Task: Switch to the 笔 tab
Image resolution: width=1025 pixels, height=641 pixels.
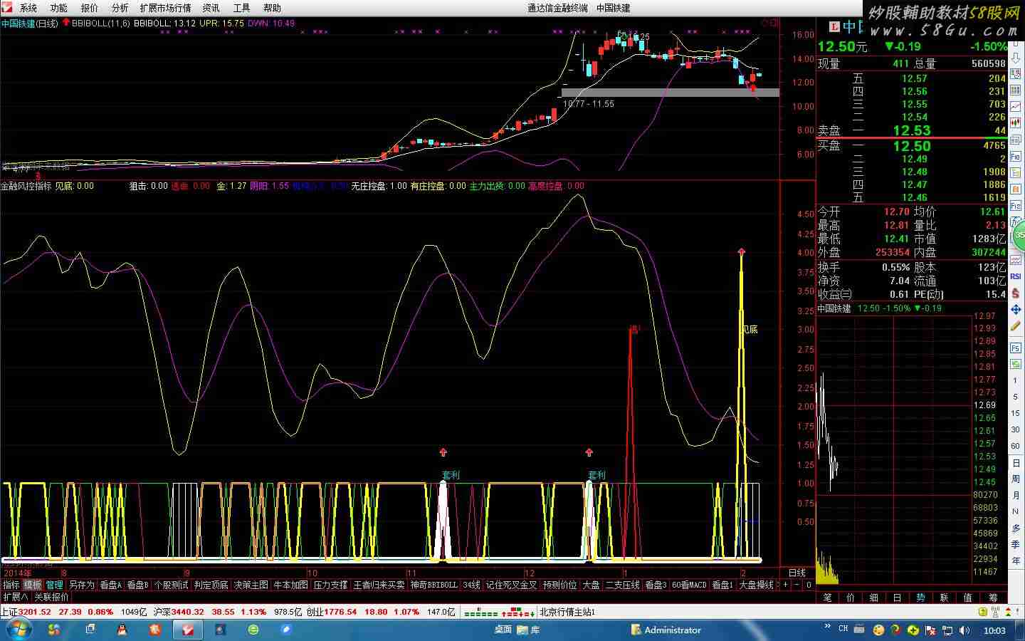Action: click(x=828, y=598)
